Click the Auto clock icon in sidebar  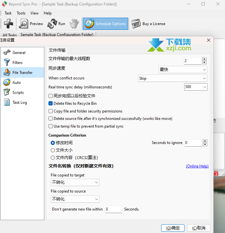point(7,82)
